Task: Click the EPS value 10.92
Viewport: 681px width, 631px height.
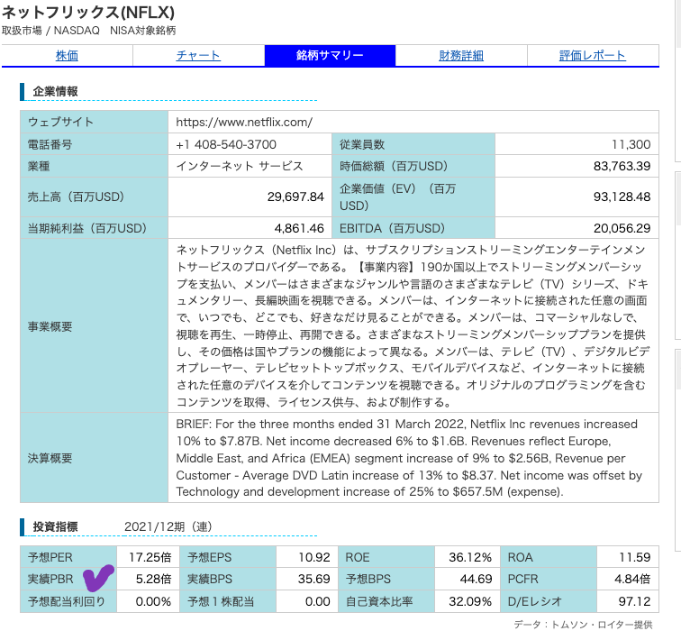Action: pos(314,557)
